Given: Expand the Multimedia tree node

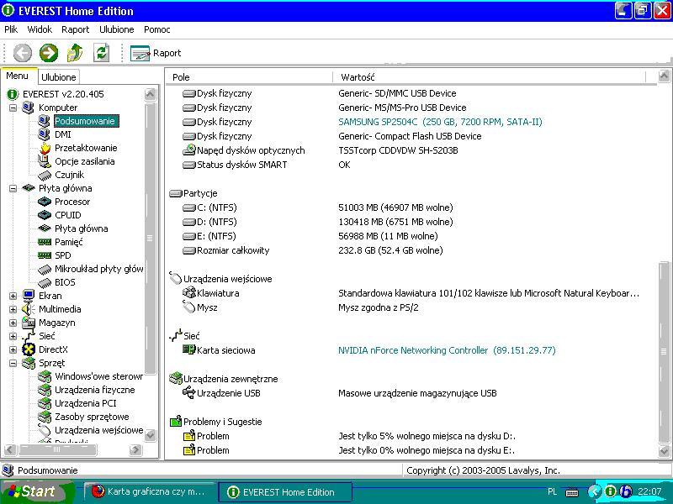Looking at the screenshot, I should 13,309.
